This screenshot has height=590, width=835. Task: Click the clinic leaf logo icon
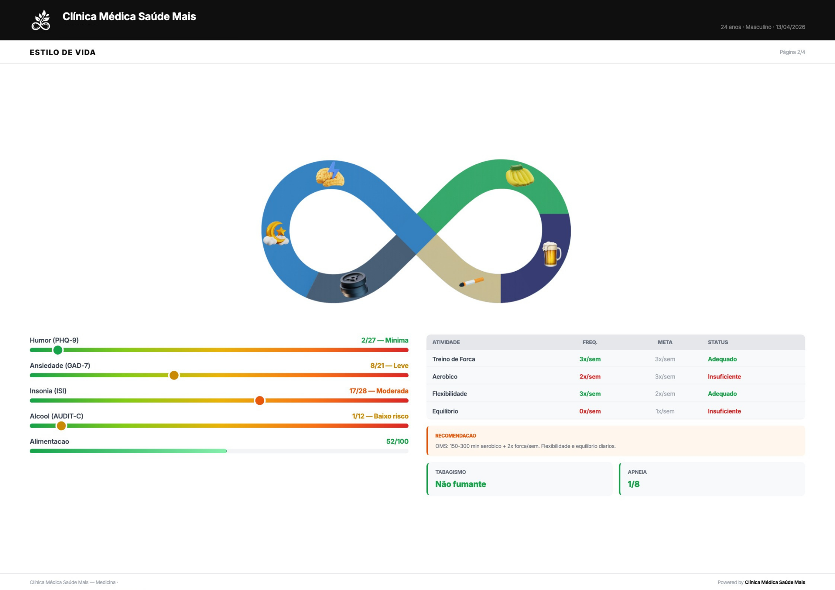(41, 20)
